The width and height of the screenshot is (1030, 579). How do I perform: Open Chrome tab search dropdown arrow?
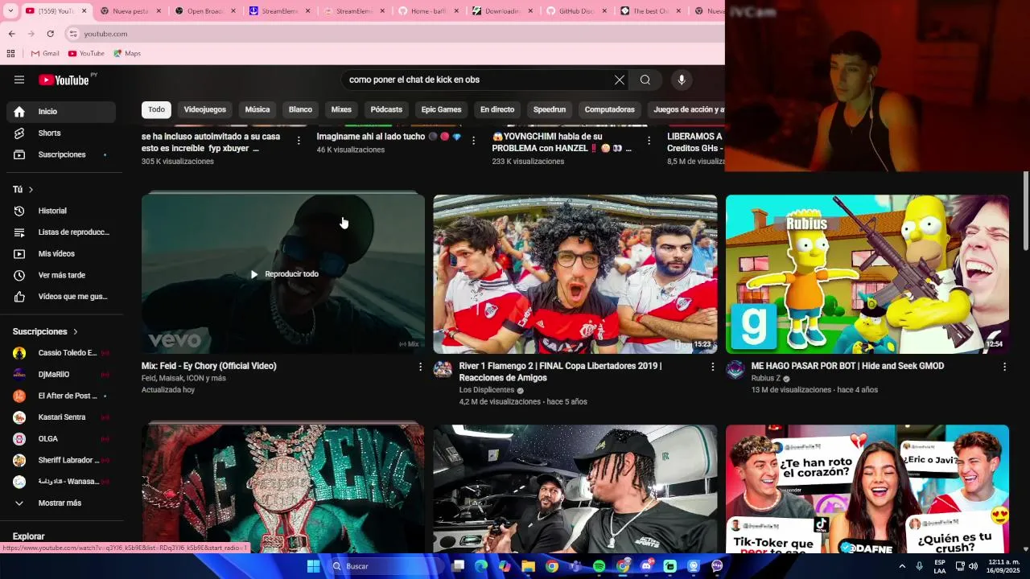(11, 11)
